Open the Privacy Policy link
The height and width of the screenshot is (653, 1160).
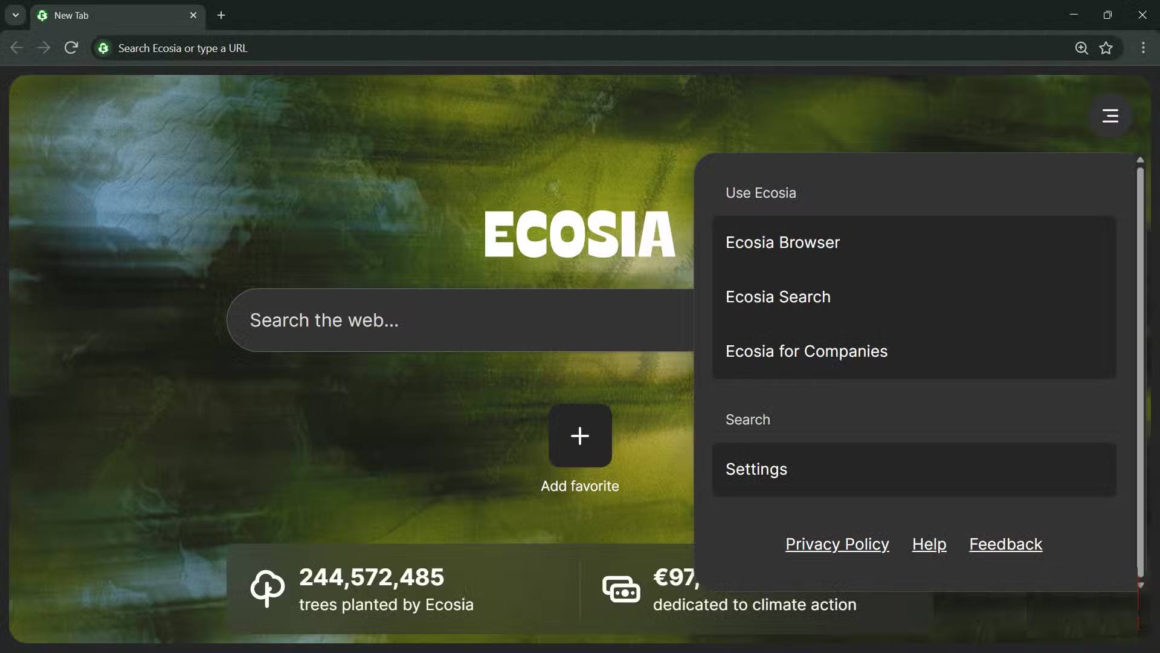pos(837,544)
